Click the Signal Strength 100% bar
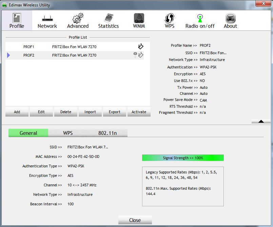The image size is (273, 227). tap(183, 158)
